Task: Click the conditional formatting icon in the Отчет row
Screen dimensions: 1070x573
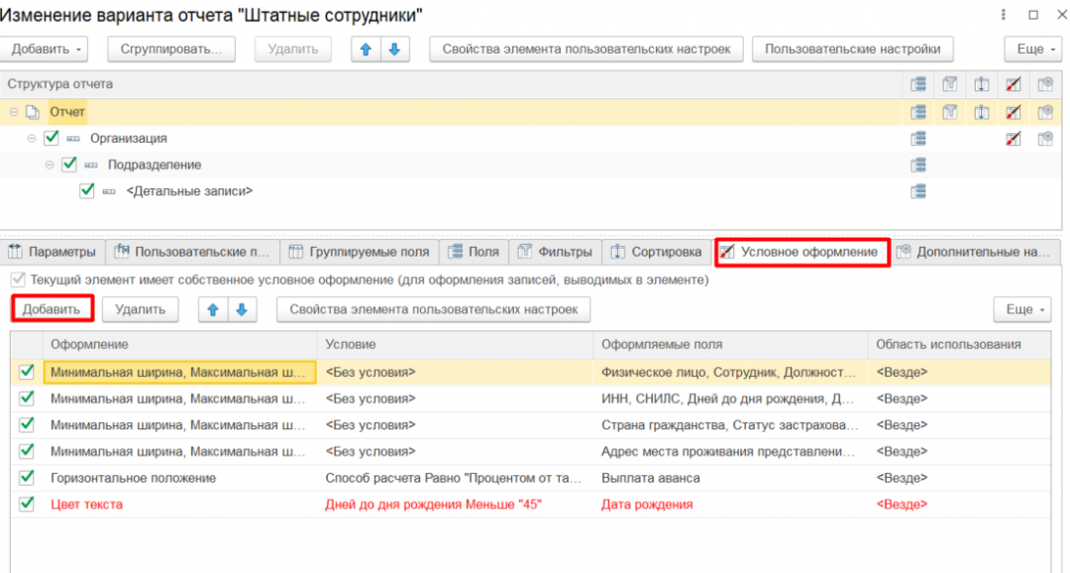Action: 1014,112
